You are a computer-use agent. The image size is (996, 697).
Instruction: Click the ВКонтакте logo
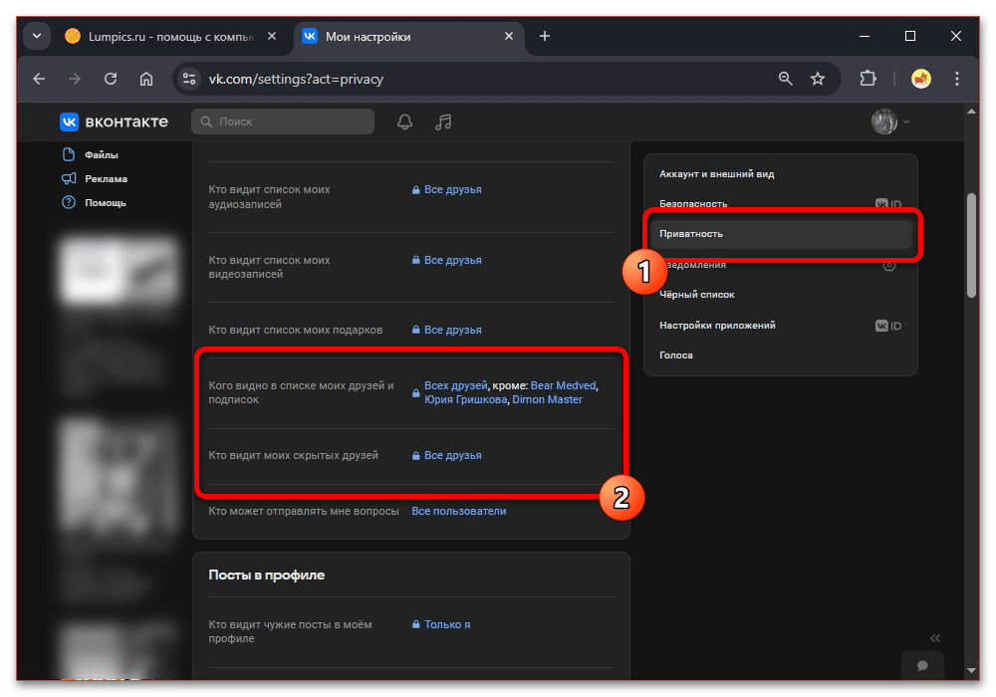coord(115,121)
